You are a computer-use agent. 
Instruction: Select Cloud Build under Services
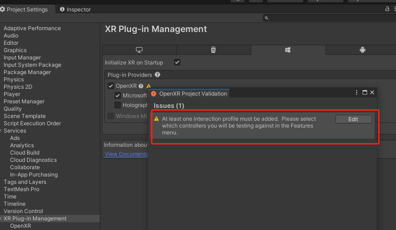pyautogui.click(x=25, y=153)
